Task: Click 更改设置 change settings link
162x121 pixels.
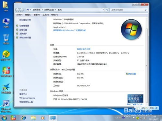Action: click(x=132, y=74)
